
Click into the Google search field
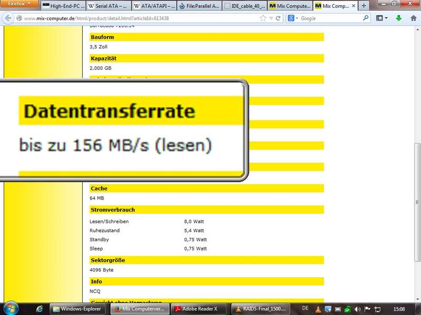330,18
